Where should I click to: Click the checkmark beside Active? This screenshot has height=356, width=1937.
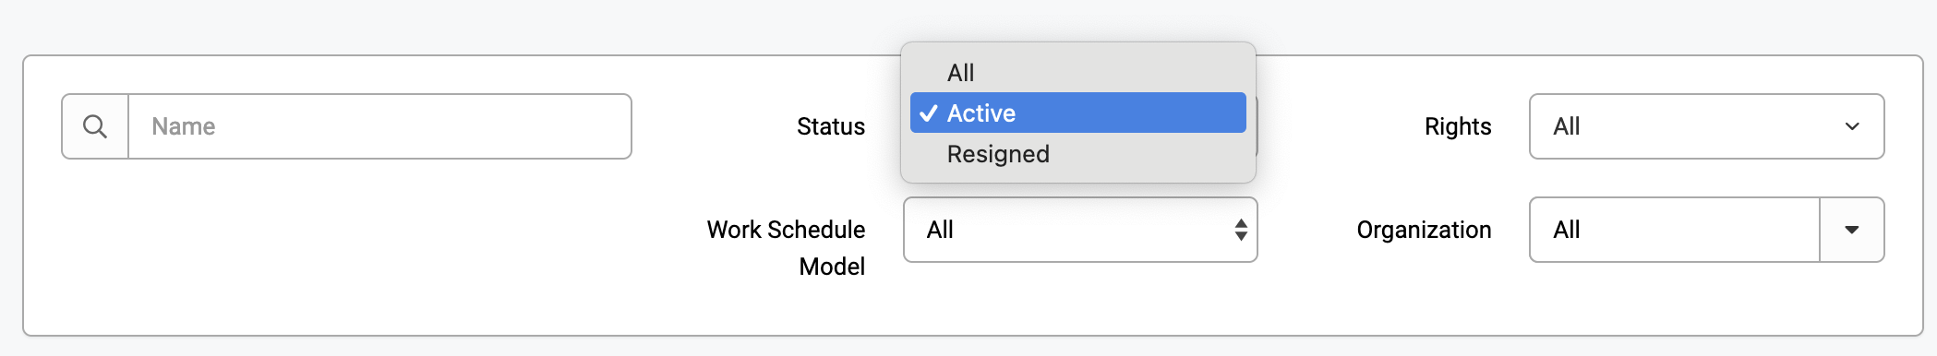click(929, 113)
